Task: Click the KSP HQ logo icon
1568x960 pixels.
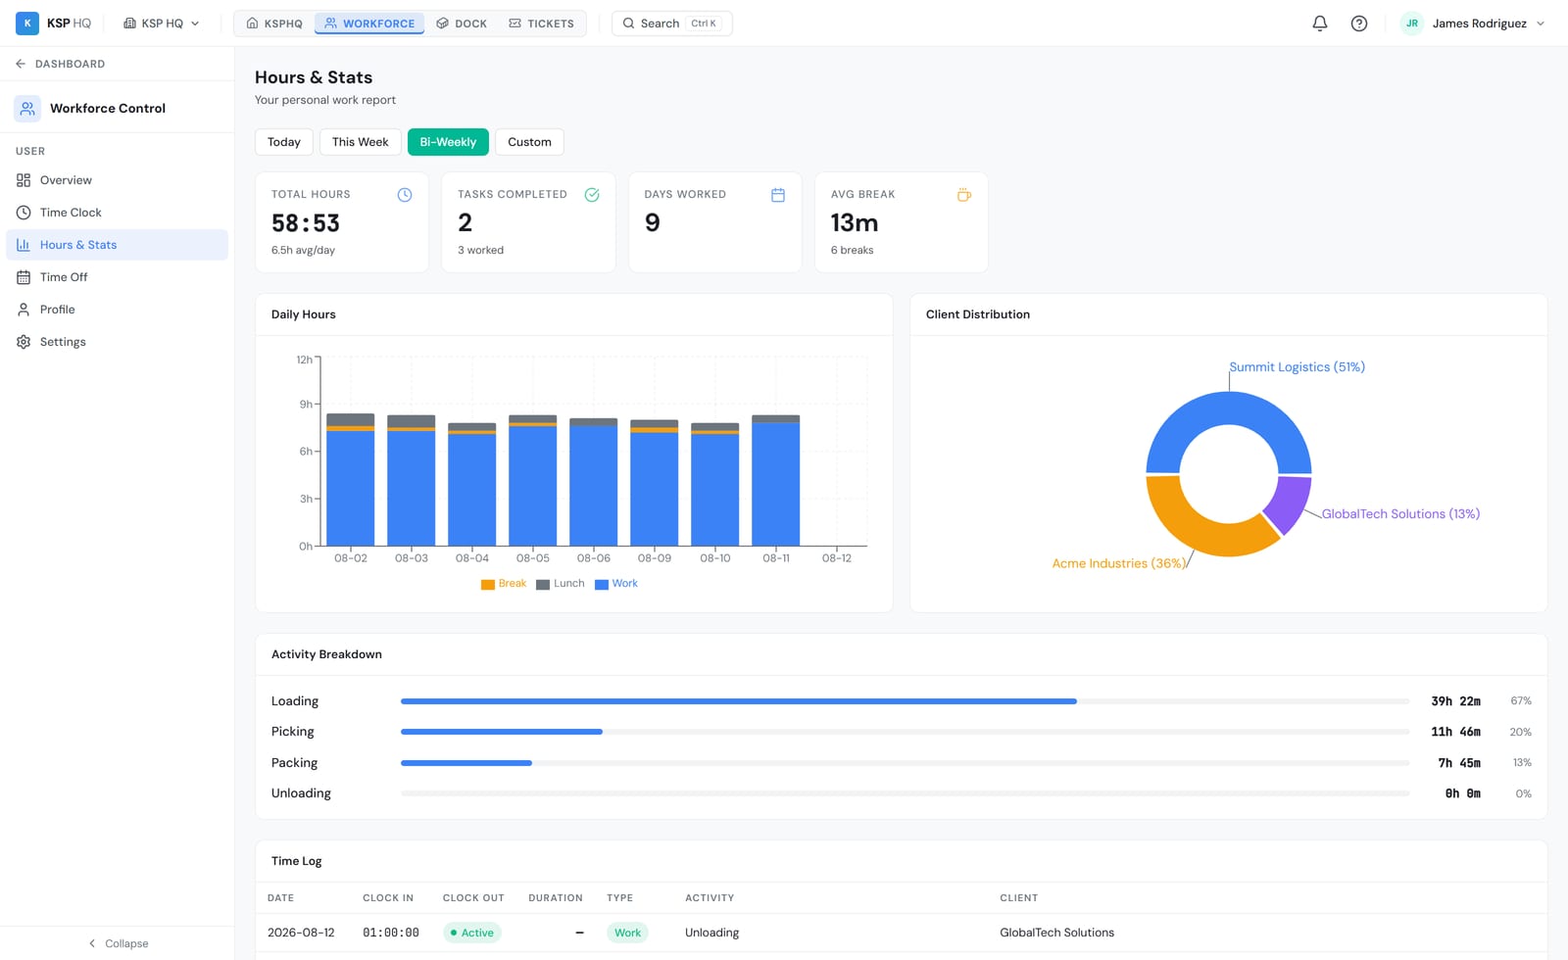Action: point(27,23)
